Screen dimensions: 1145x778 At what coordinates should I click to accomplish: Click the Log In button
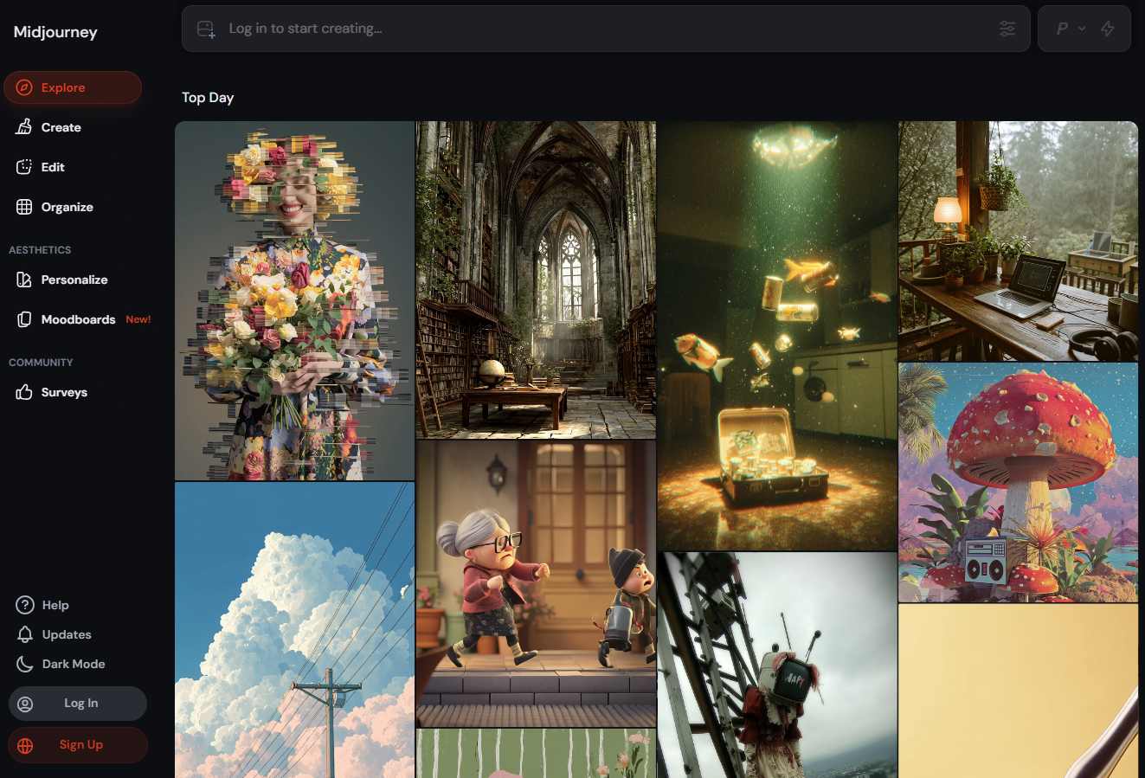point(78,704)
